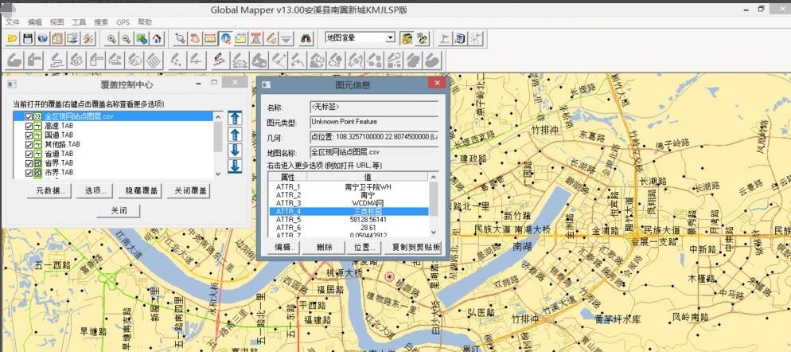
Task: Open the 视图 menu
Action: tap(56, 22)
